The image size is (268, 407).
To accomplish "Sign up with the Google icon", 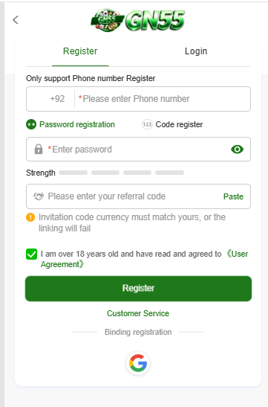I will 138,363.
